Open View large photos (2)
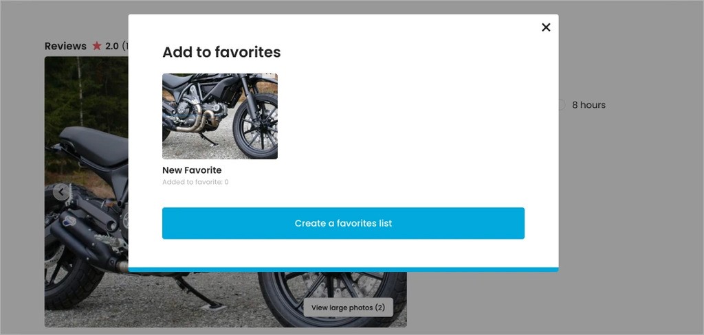 (x=348, y=308)
